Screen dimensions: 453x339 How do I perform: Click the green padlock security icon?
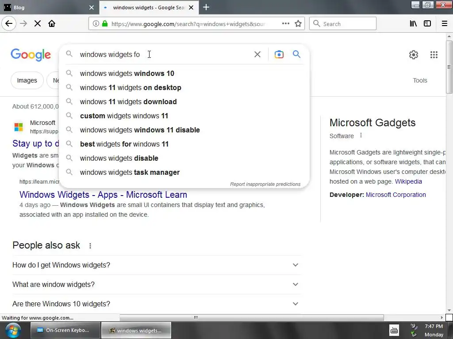(105, 24)
